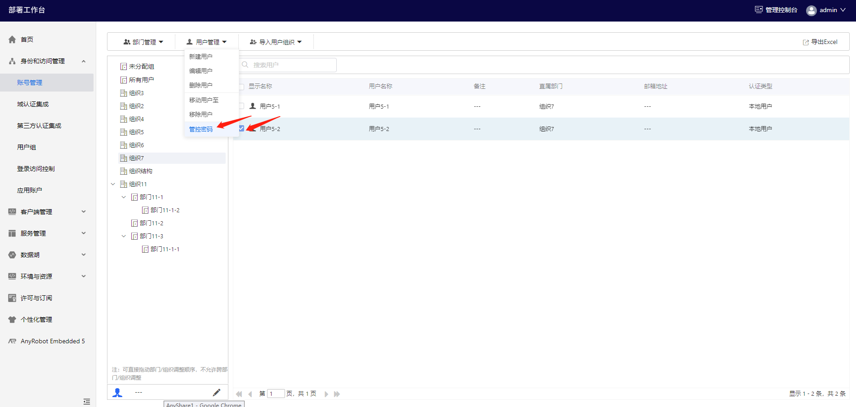Click the 数据湖 sidebar icon

12,255
